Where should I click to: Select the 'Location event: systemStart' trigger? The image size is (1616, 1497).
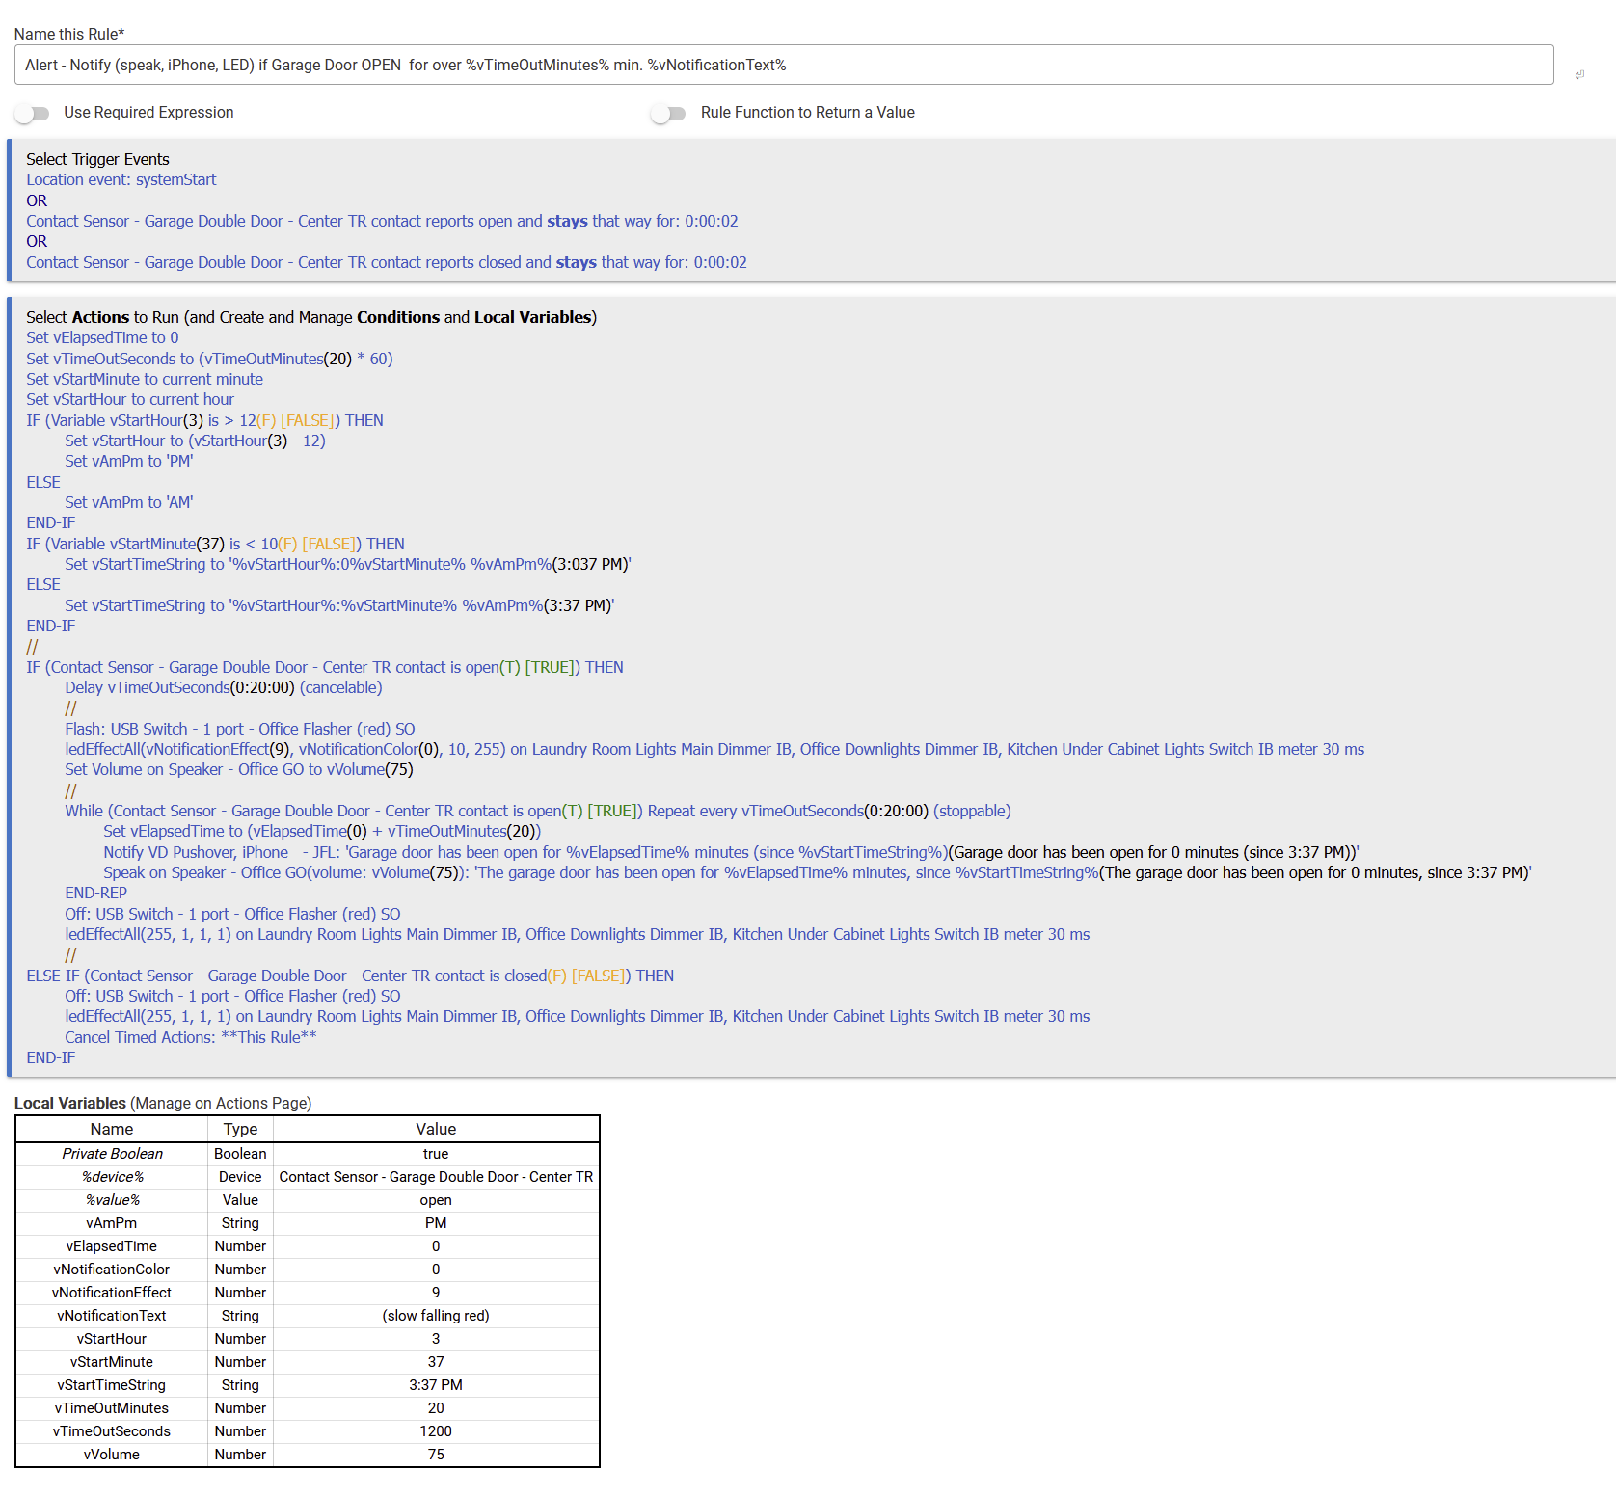(x=121, y=179)
